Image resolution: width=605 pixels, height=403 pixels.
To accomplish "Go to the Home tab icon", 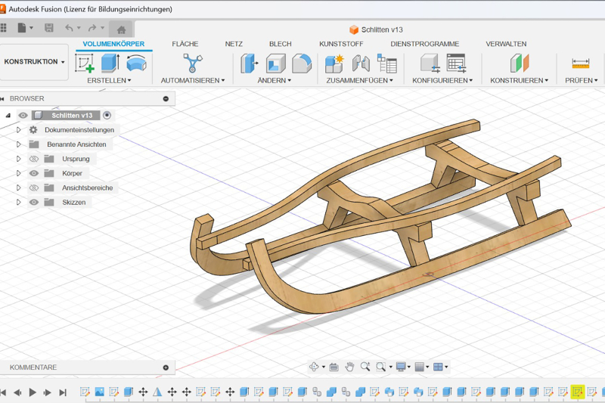I will click(121, 29).
